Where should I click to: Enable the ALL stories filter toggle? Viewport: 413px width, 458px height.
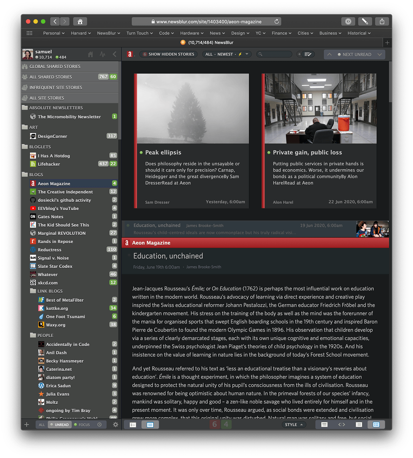[41, 424]
